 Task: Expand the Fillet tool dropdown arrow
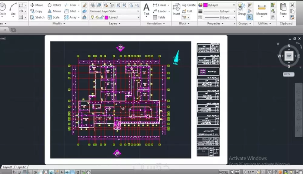(x=79, y=11)
